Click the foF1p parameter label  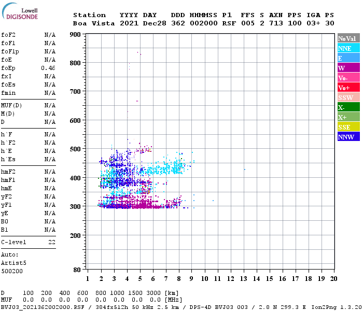click(x=10, y=52)
